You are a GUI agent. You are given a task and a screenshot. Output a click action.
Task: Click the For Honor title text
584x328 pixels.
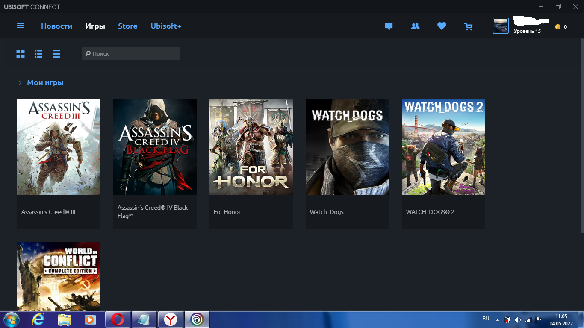227,212
